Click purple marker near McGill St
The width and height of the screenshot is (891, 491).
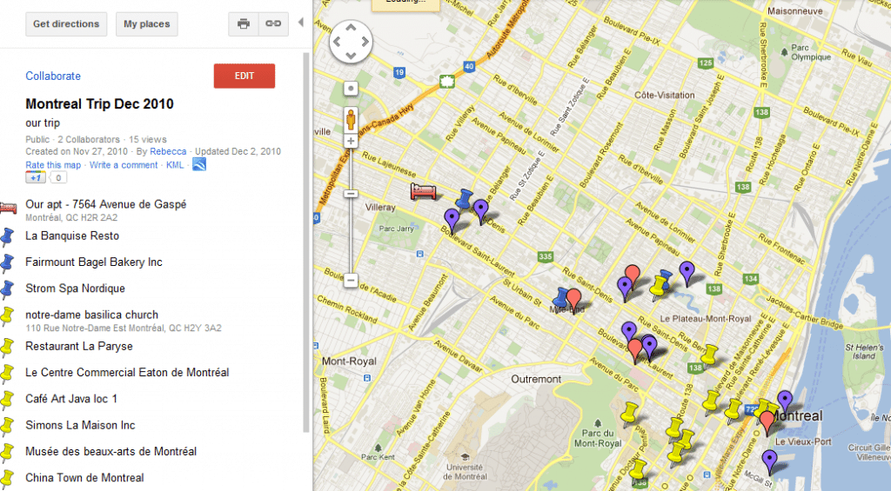(x=769, y=462)
